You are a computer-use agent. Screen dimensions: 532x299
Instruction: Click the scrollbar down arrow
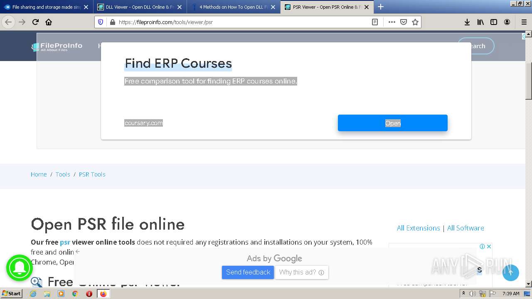click(529, 284)
